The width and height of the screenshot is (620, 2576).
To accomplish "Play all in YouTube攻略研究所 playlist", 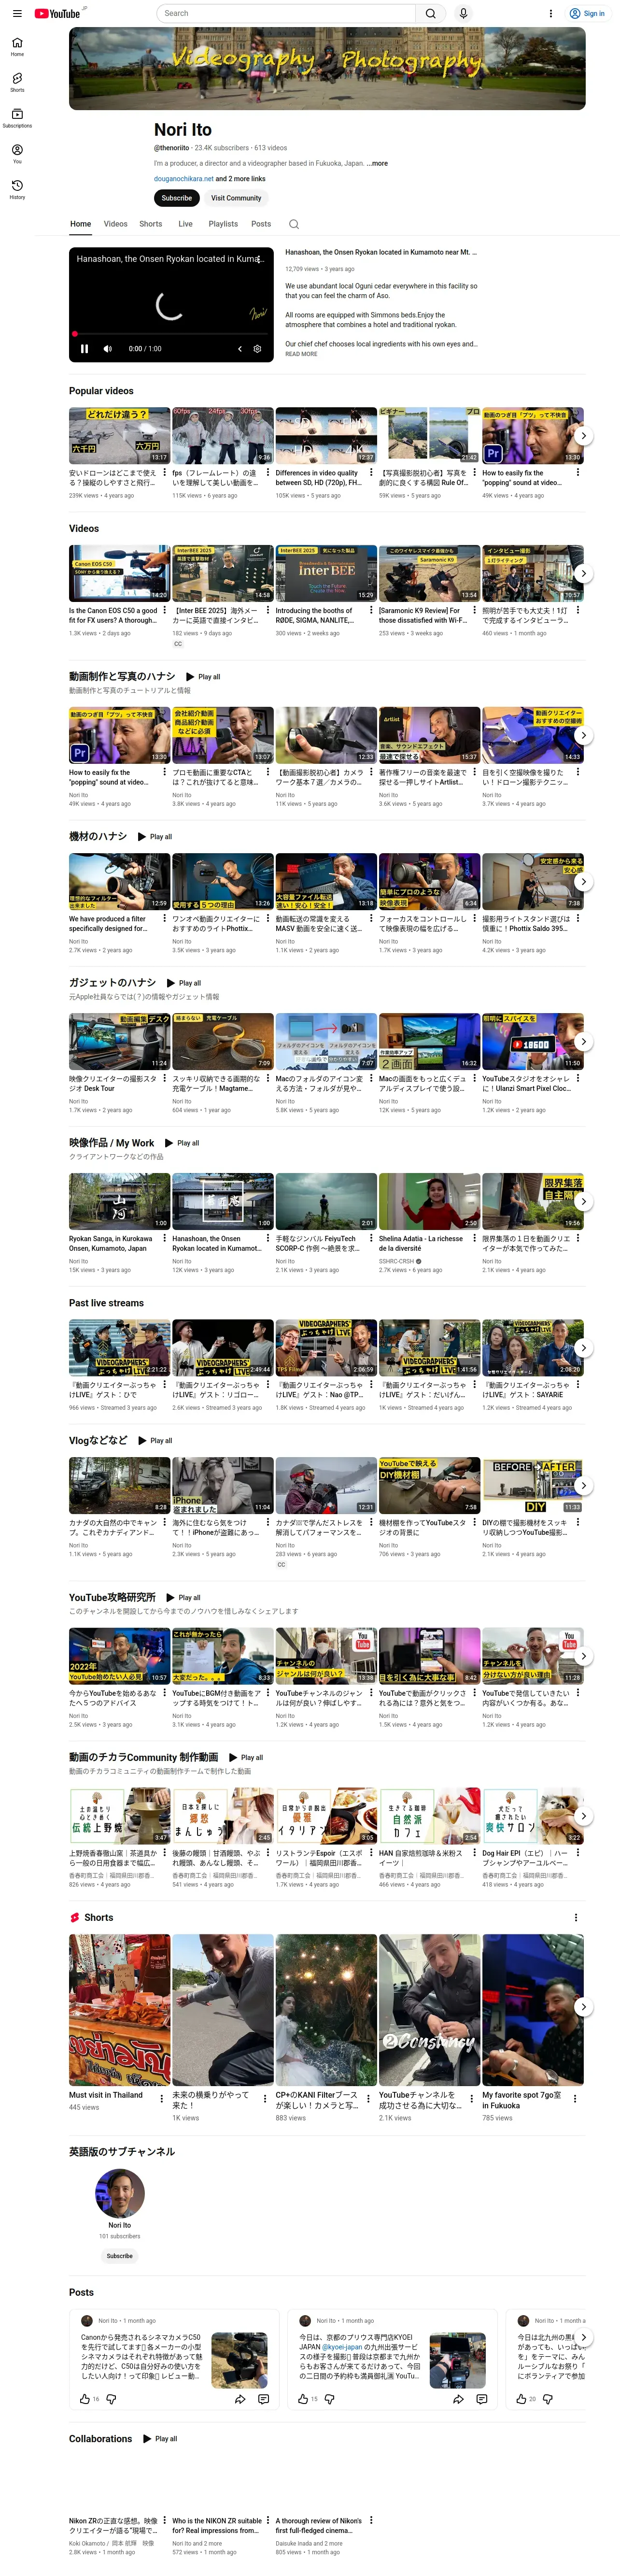I will point(183,1597).
